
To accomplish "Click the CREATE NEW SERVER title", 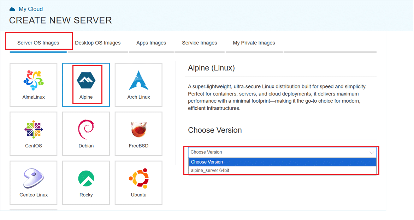I will click(x=60, y=20).
